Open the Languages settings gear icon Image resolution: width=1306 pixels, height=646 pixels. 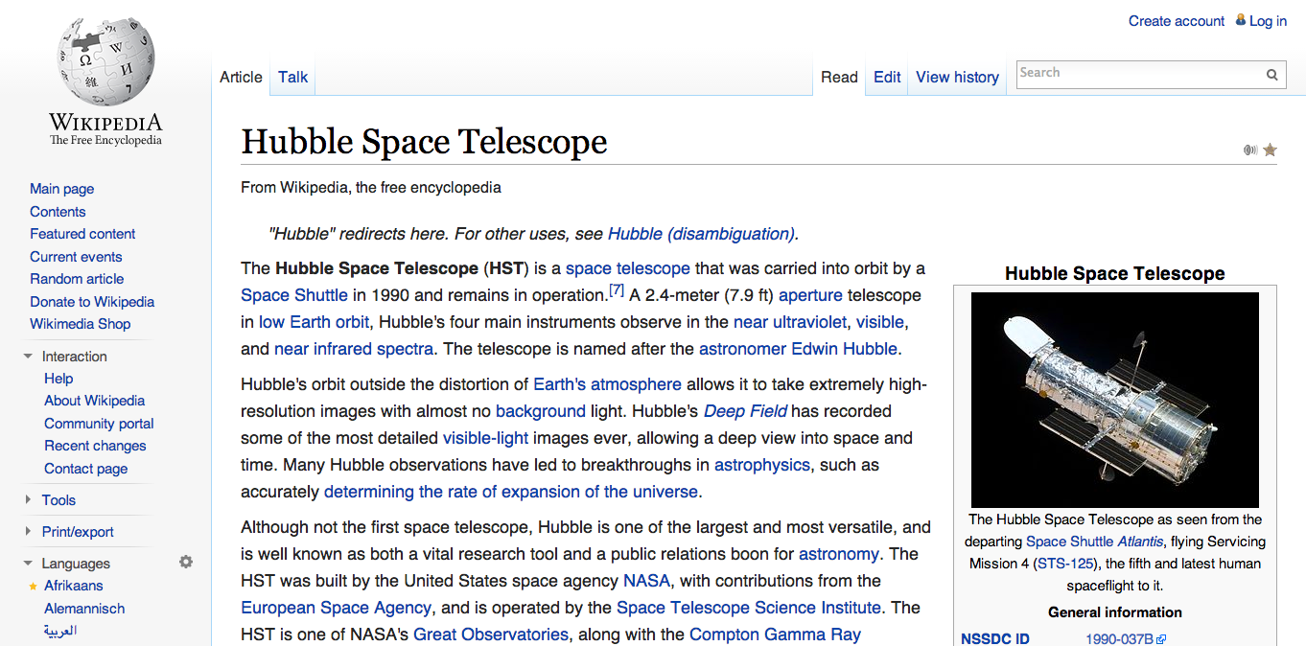point(186,563)
